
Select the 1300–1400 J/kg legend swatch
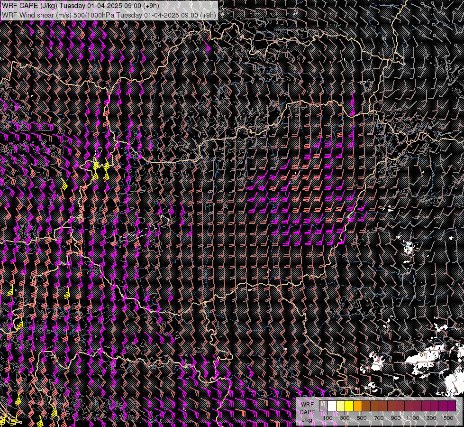pos(435,406)
